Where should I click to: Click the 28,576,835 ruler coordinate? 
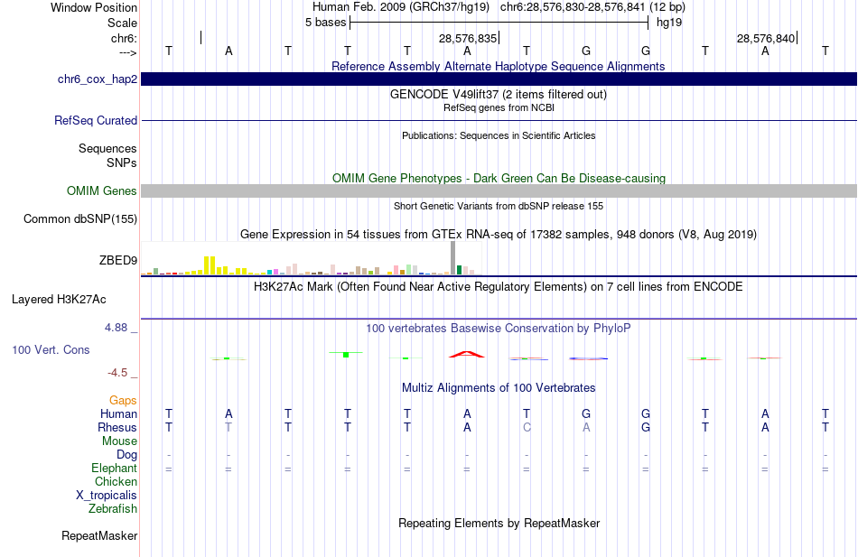coord(468,38)
